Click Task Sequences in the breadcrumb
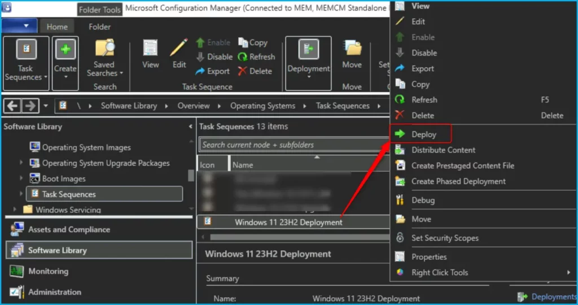The height and width of the screenshot is (305, 578). pyautogui.click(x=343, y=106)
